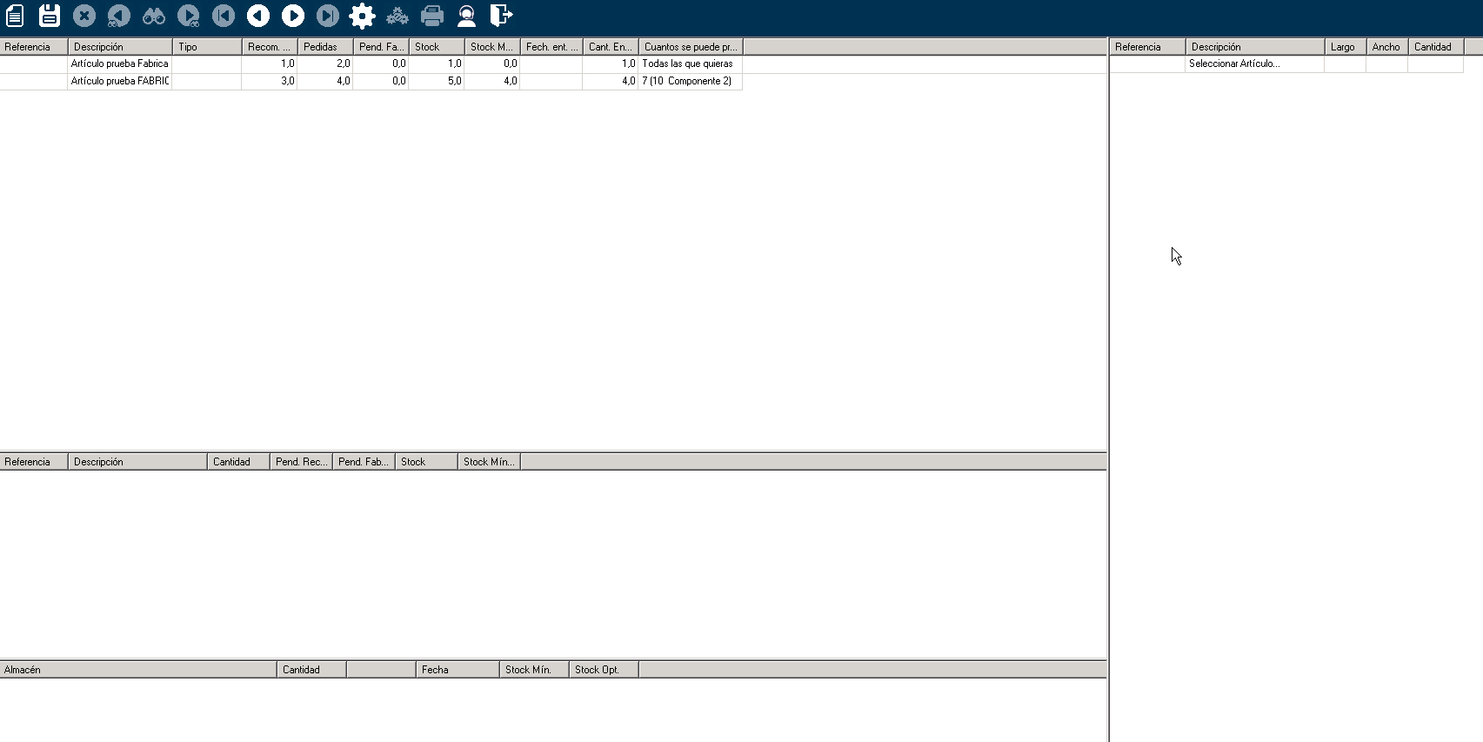Click the cancel X circle icon

click(x=84, y=16)
